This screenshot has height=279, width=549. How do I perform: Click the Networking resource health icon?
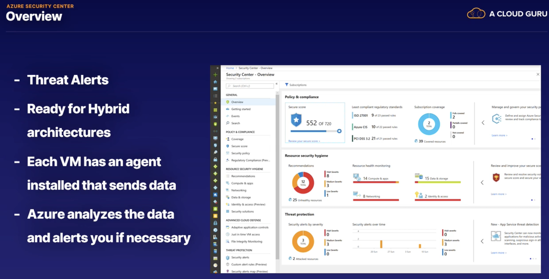pyautogui.click(x=357, y=194)
